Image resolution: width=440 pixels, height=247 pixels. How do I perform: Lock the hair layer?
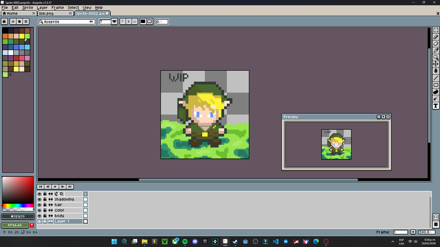tap(45, 205)
